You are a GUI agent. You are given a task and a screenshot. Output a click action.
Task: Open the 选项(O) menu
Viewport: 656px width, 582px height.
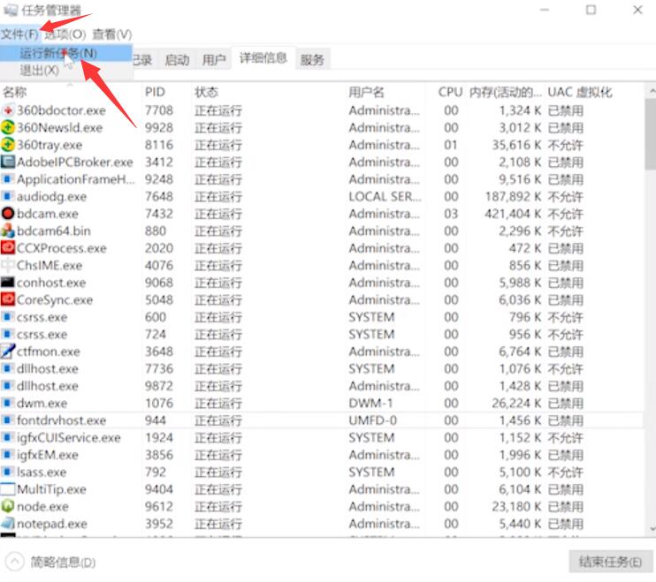click(65, 34)
